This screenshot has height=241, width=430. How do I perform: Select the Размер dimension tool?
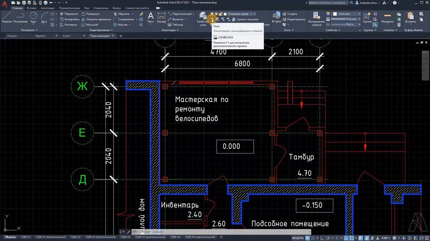point(161,18)
